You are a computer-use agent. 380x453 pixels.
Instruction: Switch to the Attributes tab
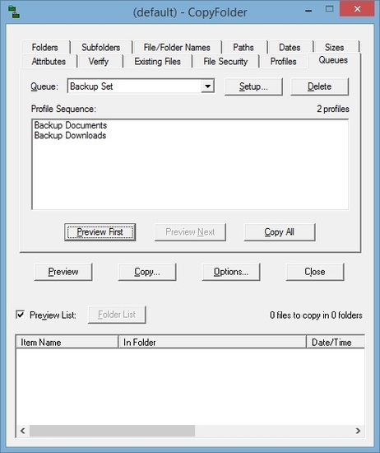[x=49, y=61]
